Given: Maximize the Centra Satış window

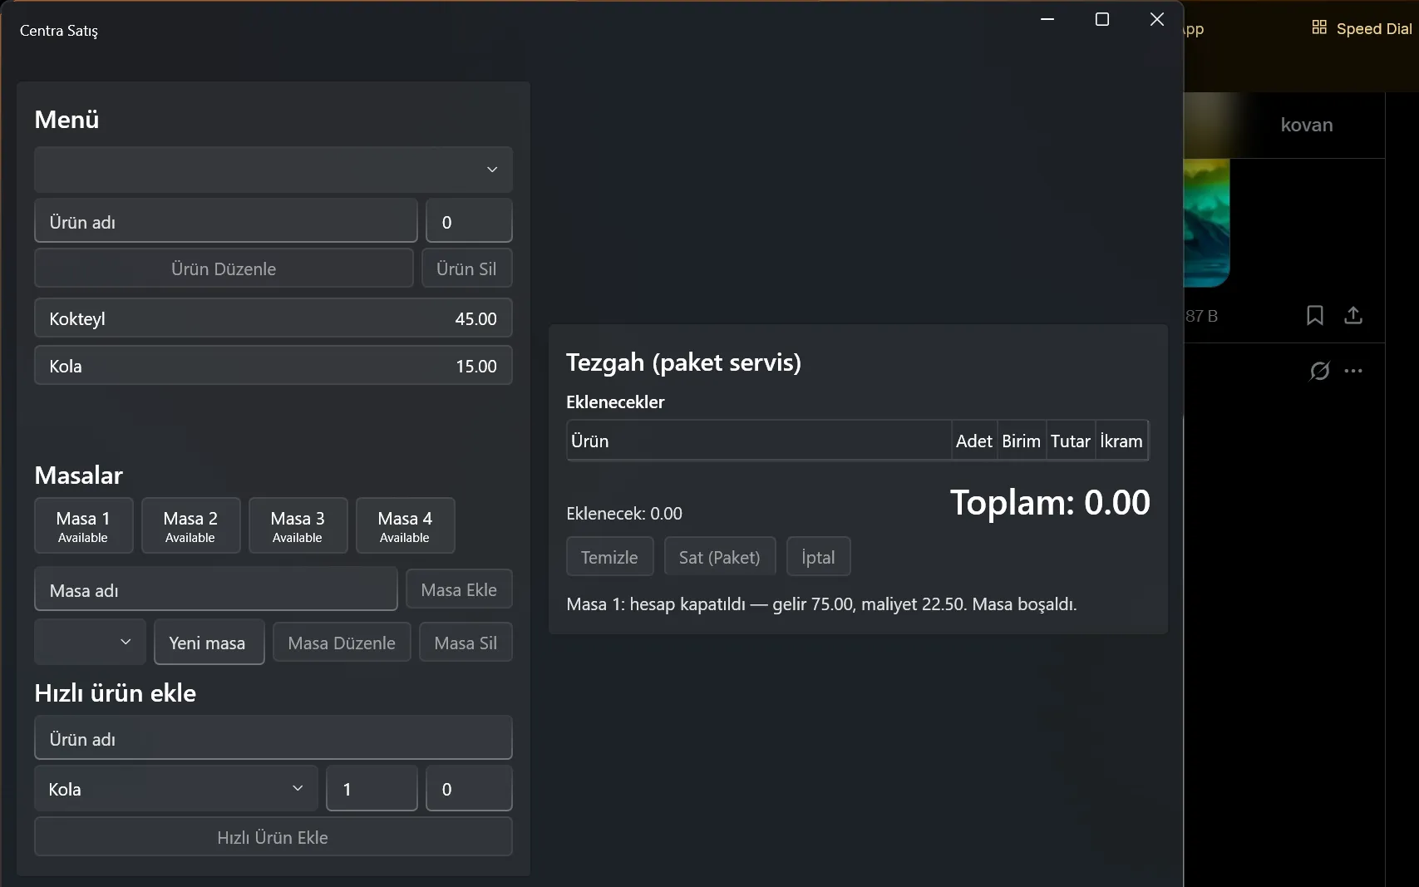Looking at the screenshot, I should pos(1102,19).
